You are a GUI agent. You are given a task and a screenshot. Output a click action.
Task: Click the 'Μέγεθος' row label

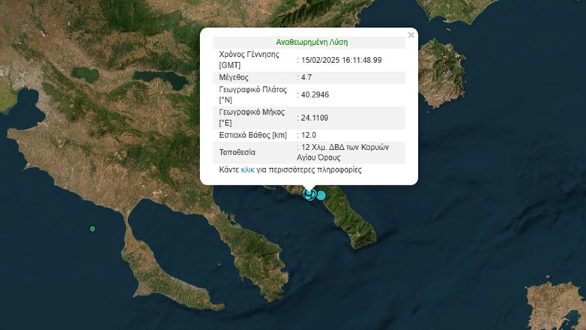click(234, 77)
